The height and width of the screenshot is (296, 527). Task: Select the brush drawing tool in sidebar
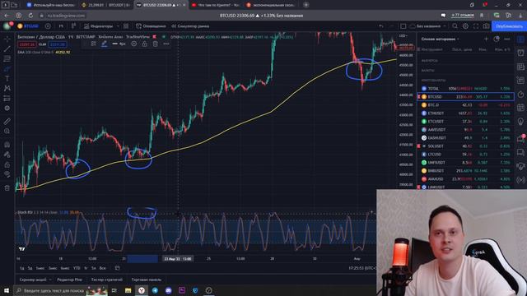tap(7, 69)
